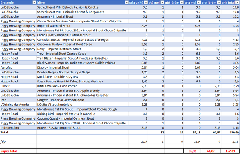Viewport: 240px width, 154px height.
Task: Click the Aerofab brasserie cell
Action: 18,67
